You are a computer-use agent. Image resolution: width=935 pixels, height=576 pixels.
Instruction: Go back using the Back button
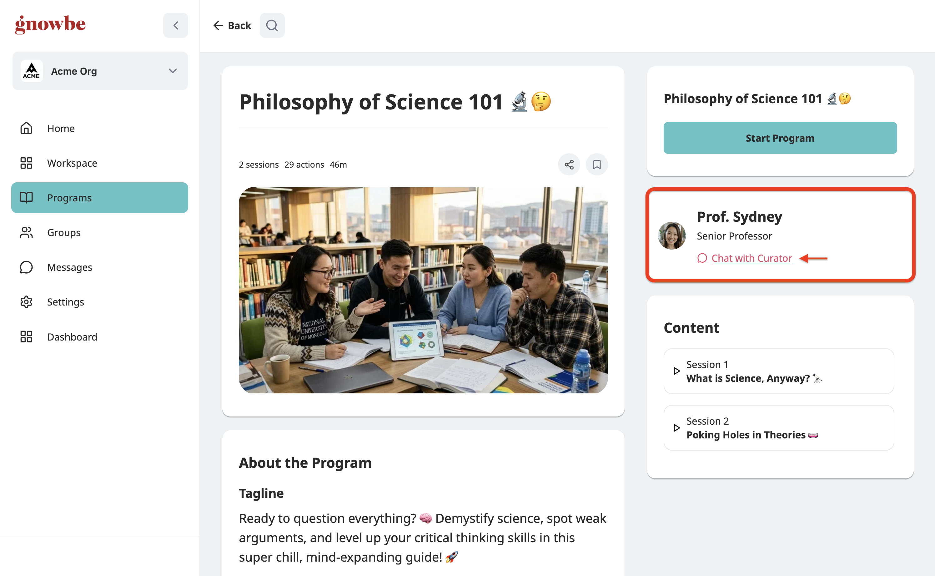click(x=232, y=26)
